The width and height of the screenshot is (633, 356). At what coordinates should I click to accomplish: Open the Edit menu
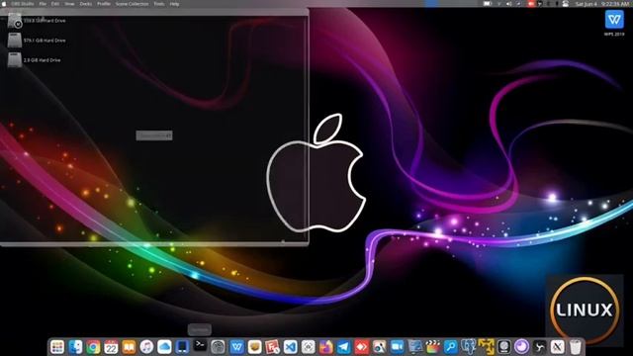(x=55, y=4)
